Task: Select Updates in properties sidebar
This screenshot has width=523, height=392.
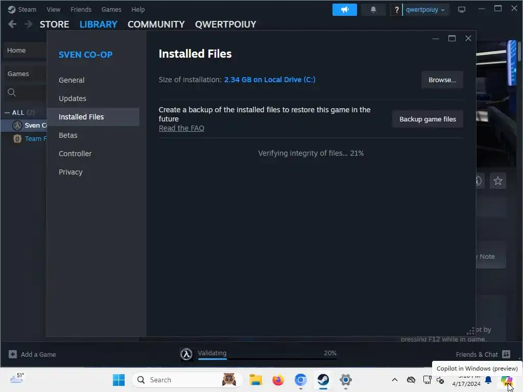Action: pos(93,99)
